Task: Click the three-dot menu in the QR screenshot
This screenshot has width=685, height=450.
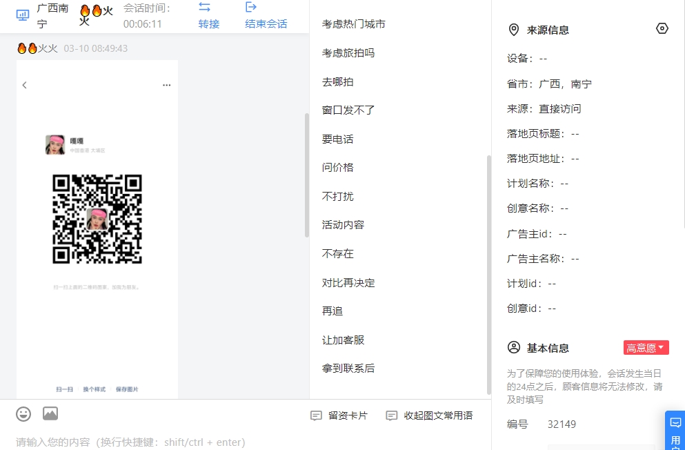Action: (166, 85)
